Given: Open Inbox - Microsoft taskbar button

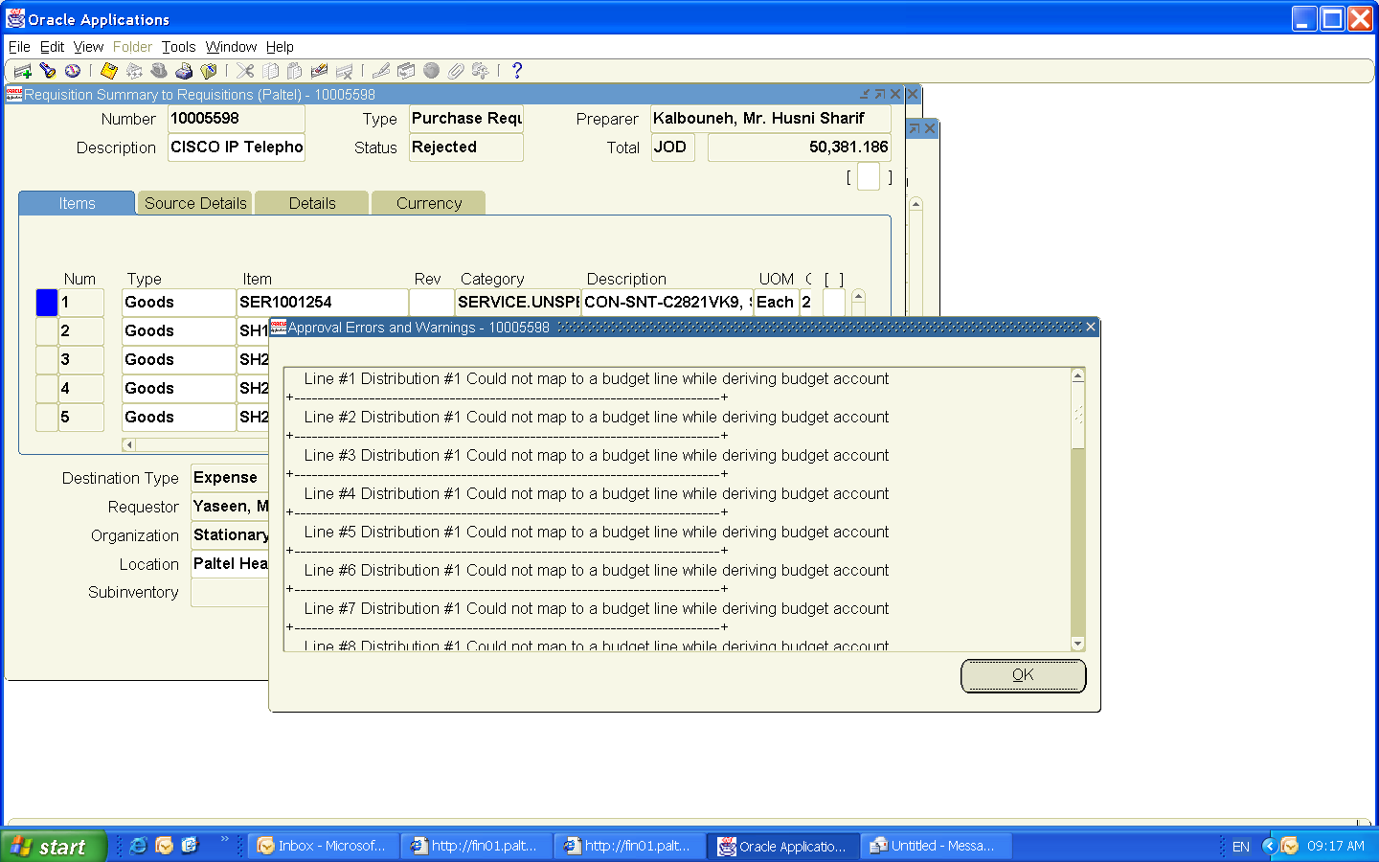Looking at the screenshot, I should 322,846.
